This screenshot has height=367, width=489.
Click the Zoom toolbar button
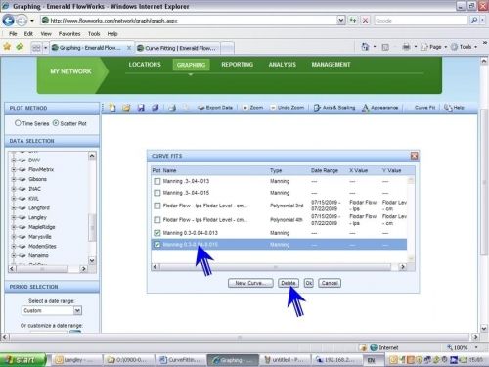pyautogui.click(x=253, y=108)
